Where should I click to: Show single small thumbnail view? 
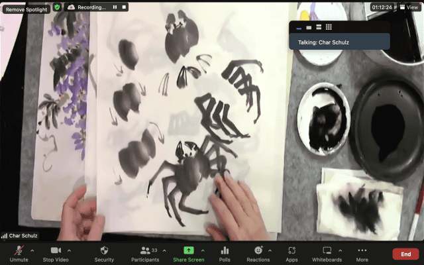(x=309, y=27)
